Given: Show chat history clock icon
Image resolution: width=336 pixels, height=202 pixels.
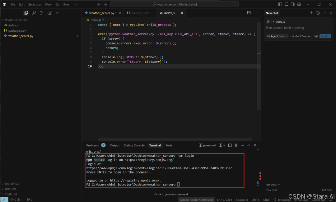Looking at the screenshot, I should tap(318, 13).
